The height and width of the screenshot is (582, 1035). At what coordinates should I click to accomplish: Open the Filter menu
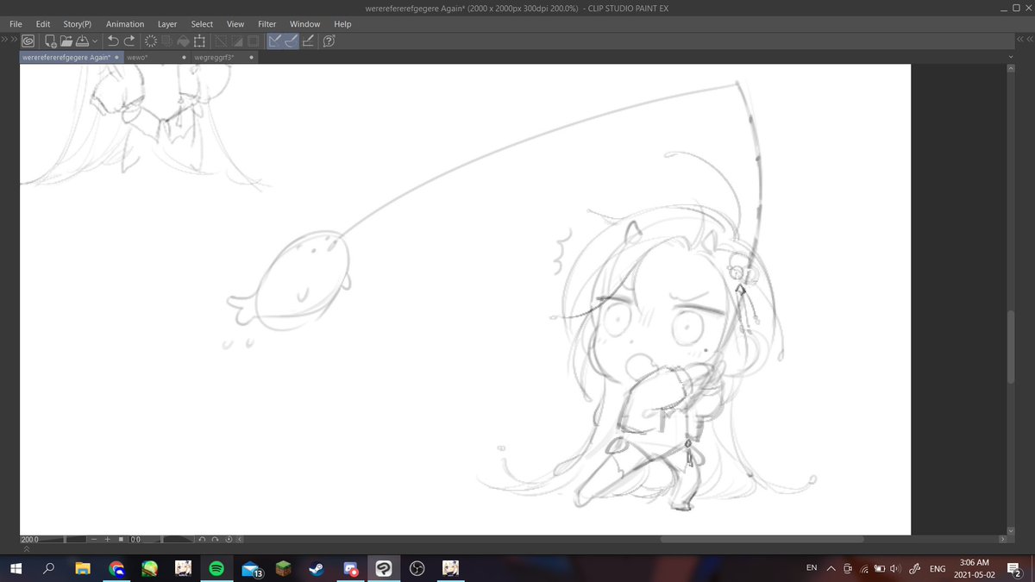(x=267, y=24)
